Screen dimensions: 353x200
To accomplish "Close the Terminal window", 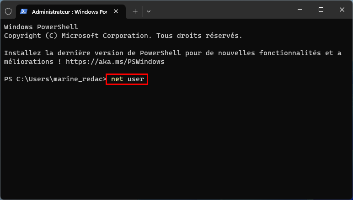I will pyautogui.click(x=342, y=10).
